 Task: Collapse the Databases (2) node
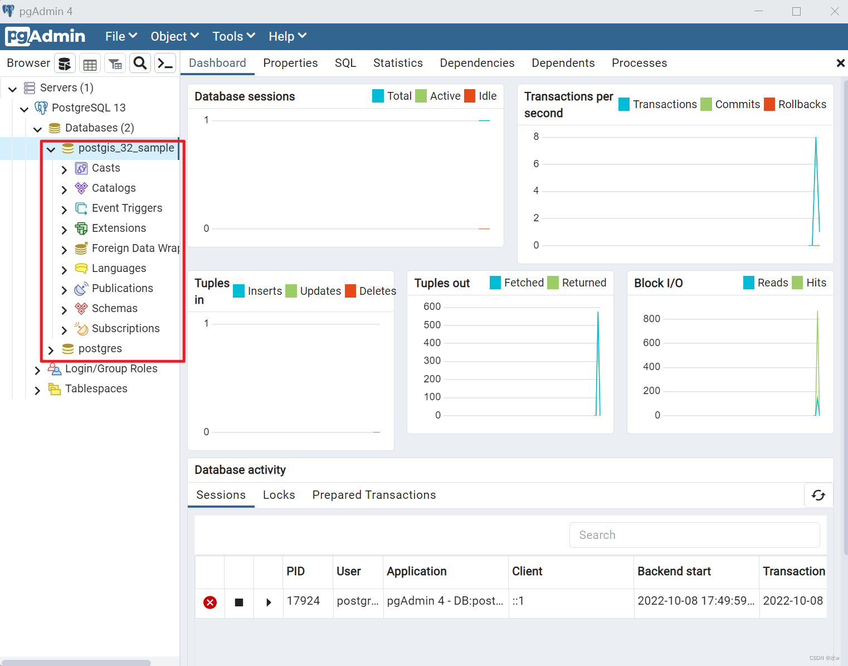[x=37, y=129]
